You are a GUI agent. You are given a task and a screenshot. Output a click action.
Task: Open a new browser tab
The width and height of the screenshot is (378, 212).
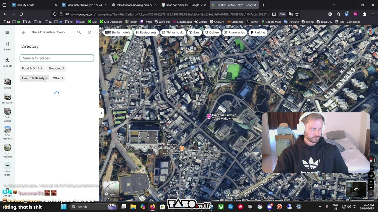point(263,5)
